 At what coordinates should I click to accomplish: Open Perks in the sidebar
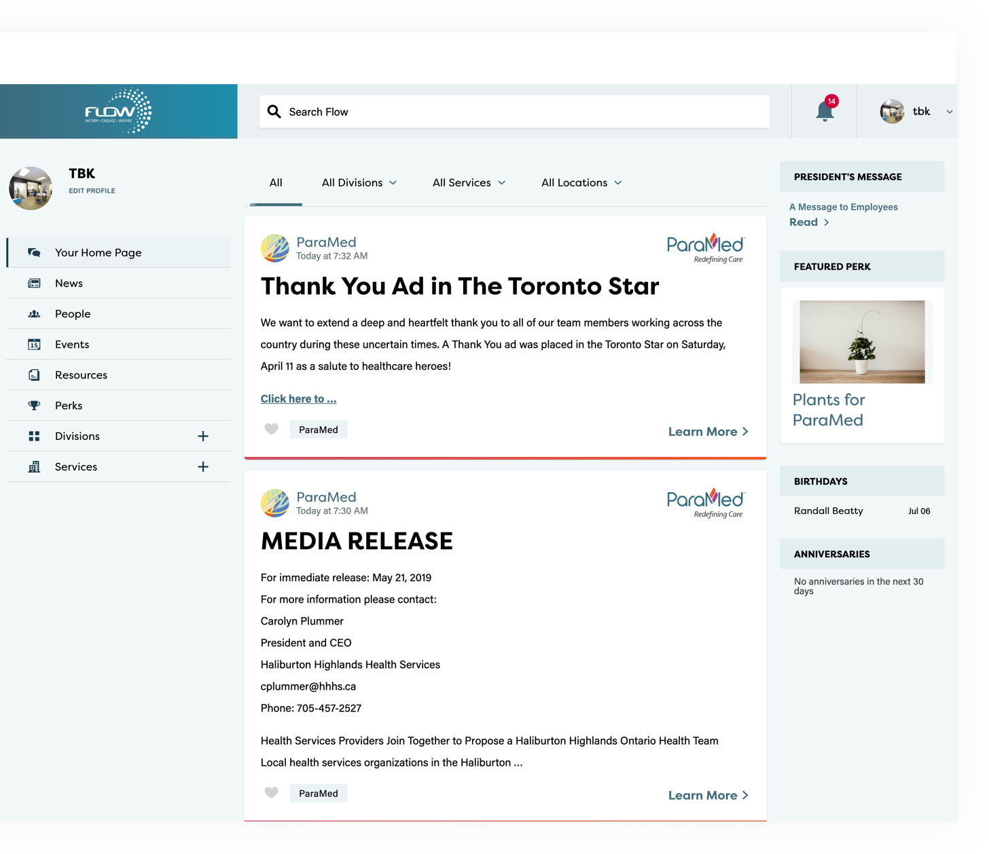tap(119, 405)
